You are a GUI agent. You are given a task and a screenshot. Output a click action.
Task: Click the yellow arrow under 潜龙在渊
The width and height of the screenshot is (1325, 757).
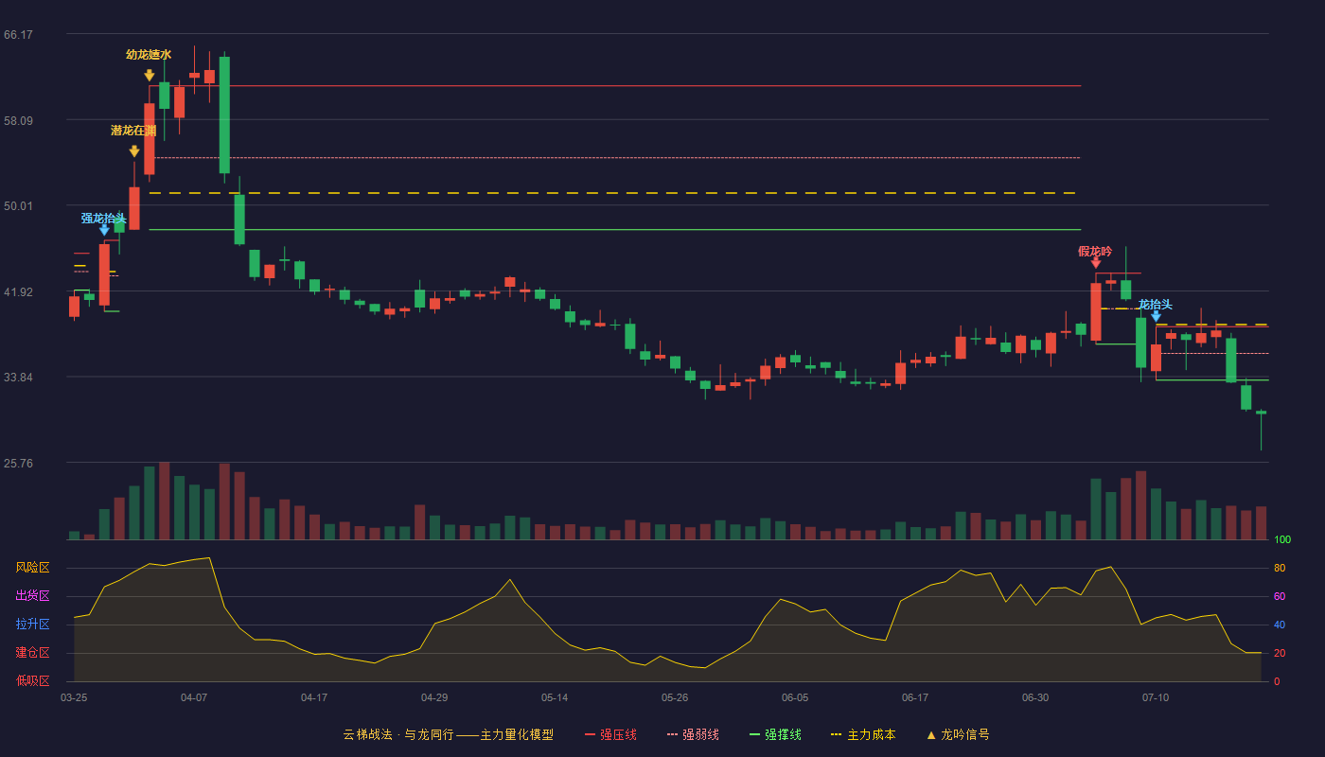134,151
